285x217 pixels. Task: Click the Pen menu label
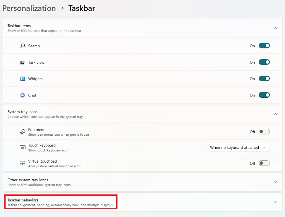37,130
